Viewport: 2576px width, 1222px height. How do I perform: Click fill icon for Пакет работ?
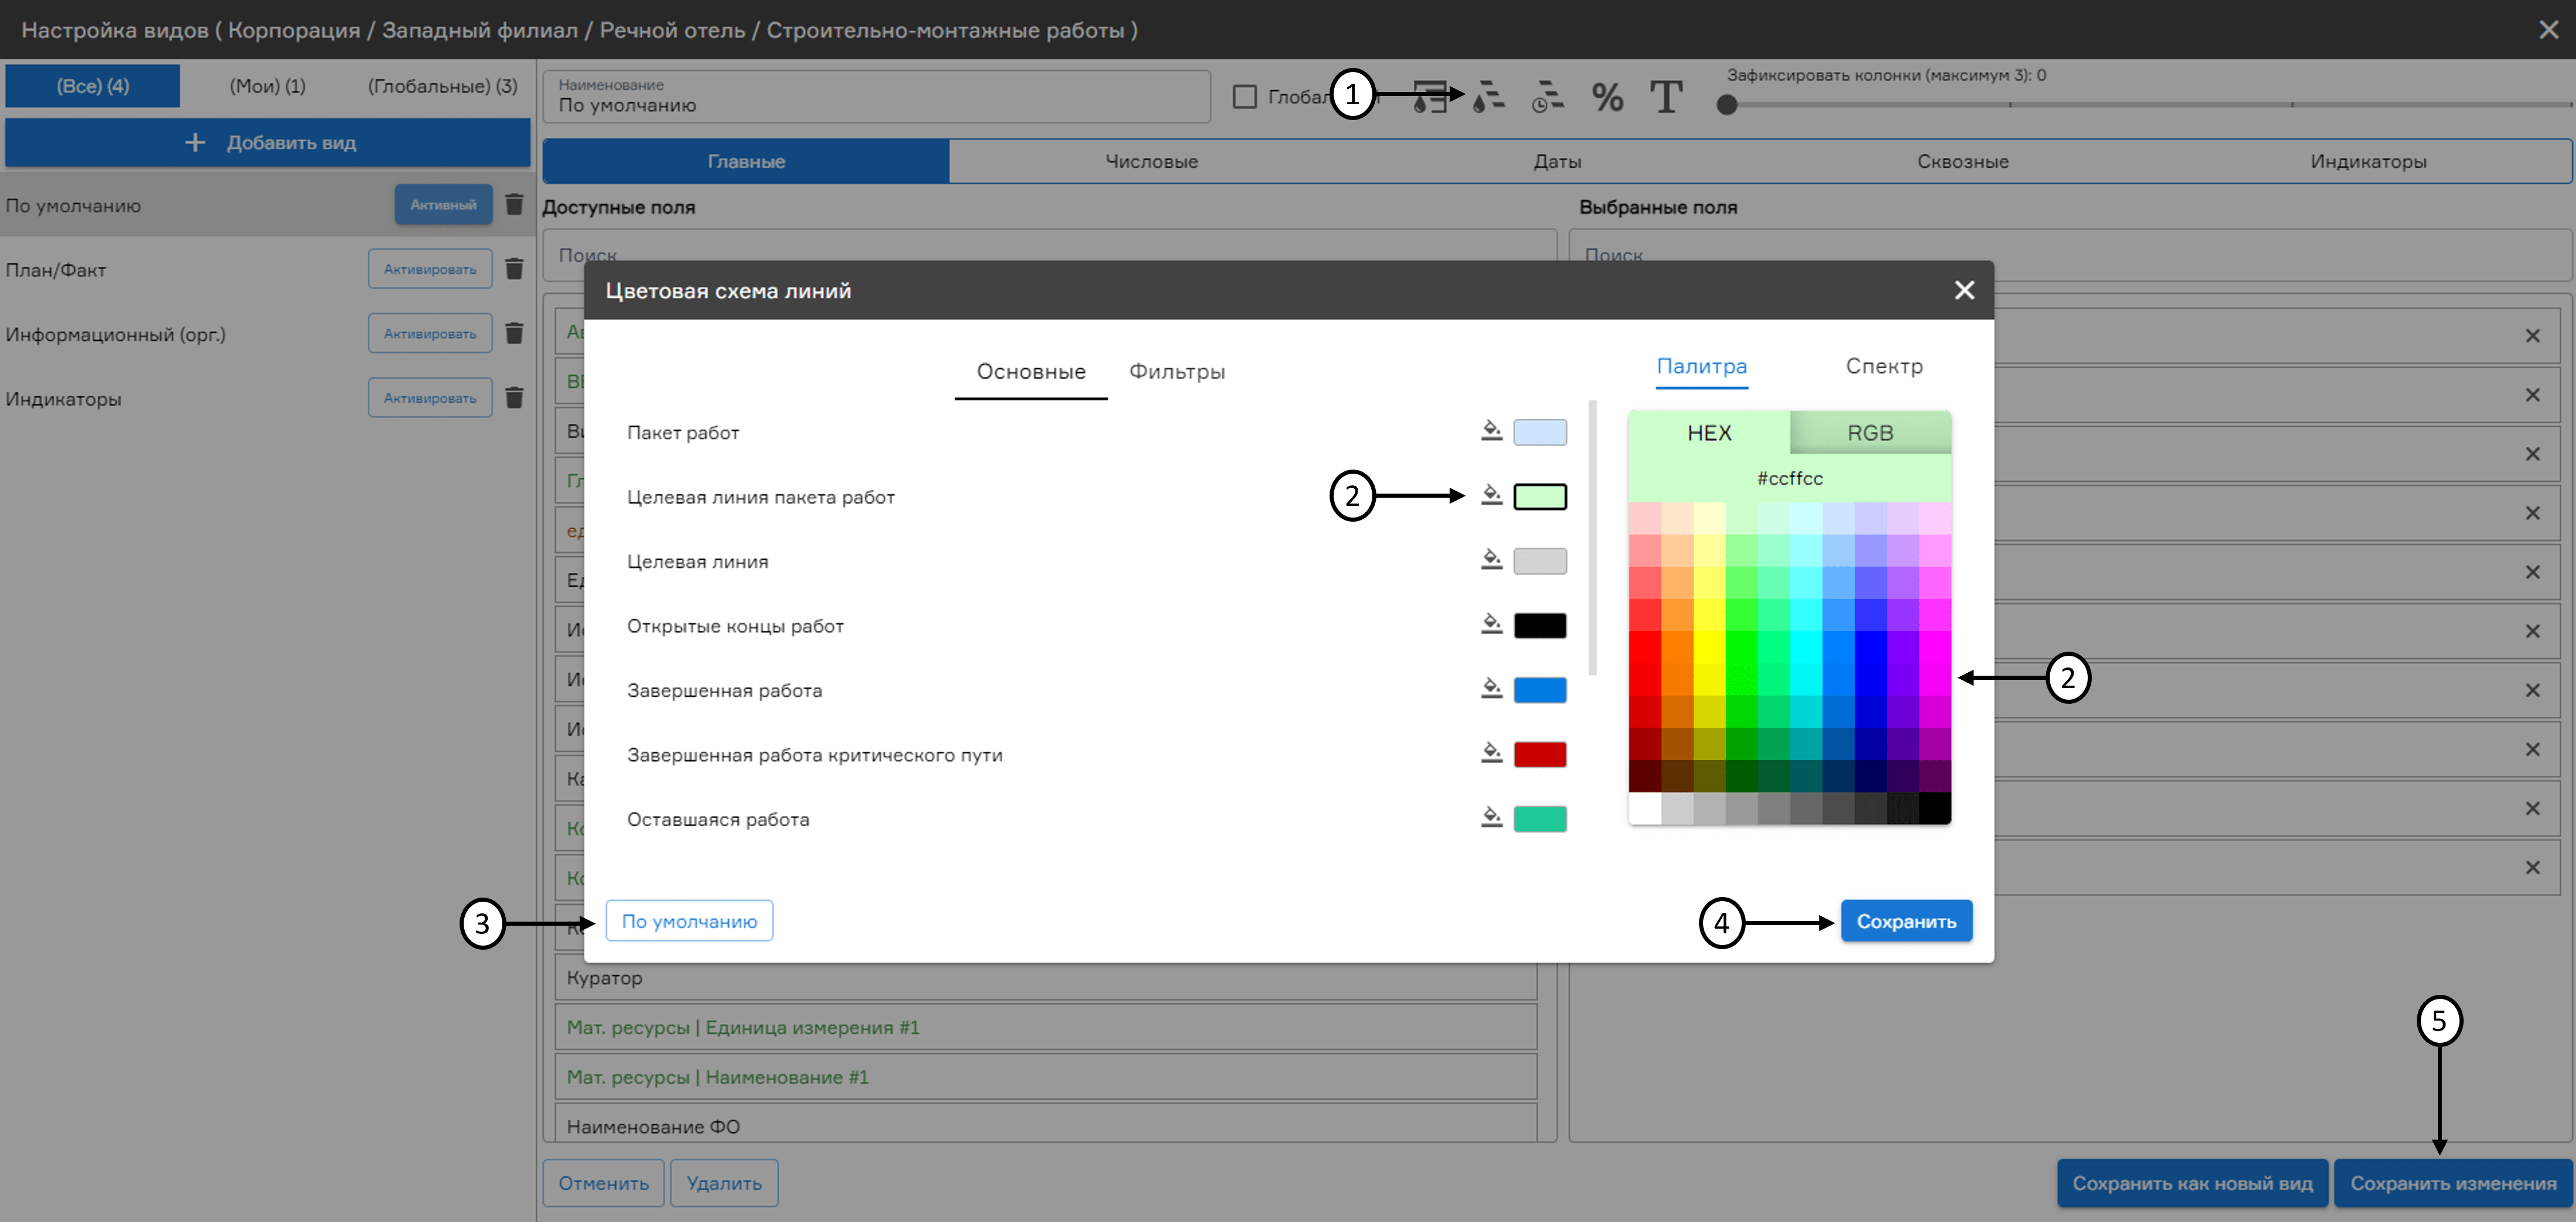tap(1491, 431)
